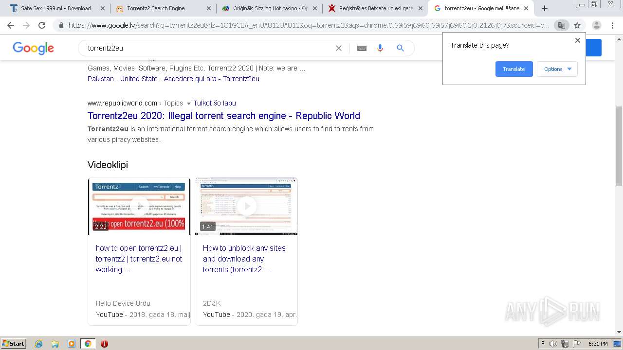Open the Chrome three-dot menu
The width and height of the screenshot is (623, 350).
[612, 25]
